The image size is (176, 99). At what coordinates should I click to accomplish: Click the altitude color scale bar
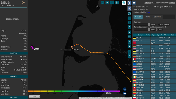click(74, 91)
